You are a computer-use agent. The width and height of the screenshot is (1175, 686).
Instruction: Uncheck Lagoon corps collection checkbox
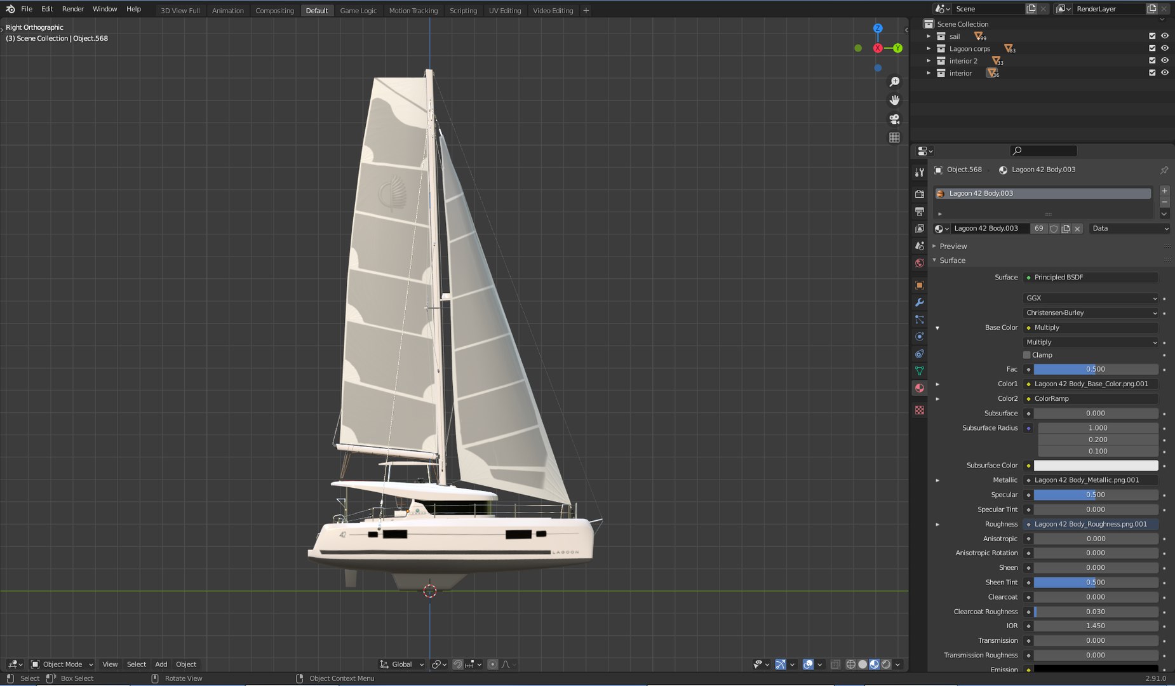pos(1152,48)
